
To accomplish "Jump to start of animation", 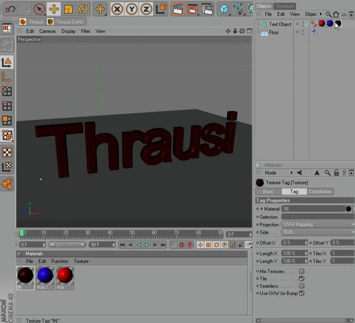I will pos(122,245).
